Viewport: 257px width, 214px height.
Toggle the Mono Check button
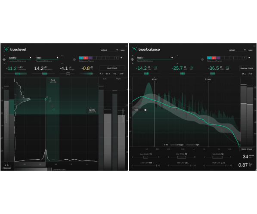pyautogui.click(x=247, y=149)
